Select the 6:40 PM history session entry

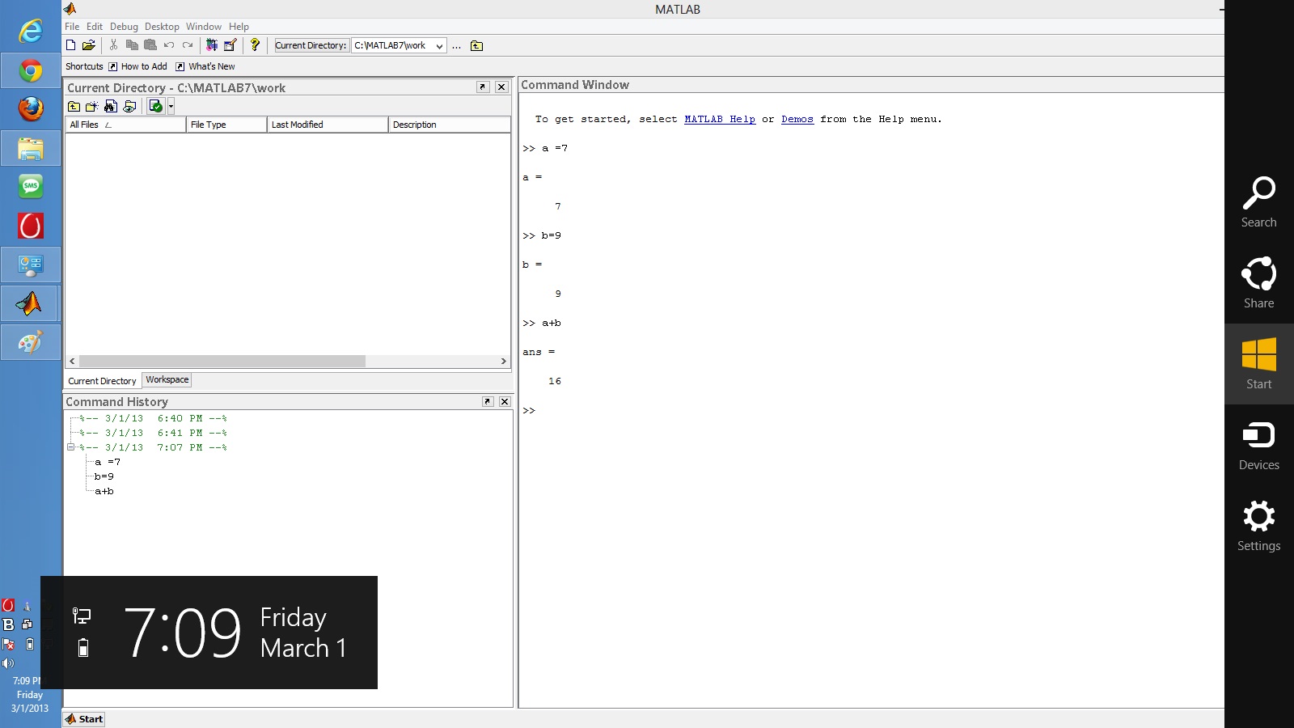coord(154,418)
